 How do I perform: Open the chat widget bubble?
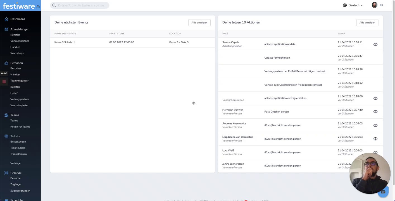(x=383, y=192)
